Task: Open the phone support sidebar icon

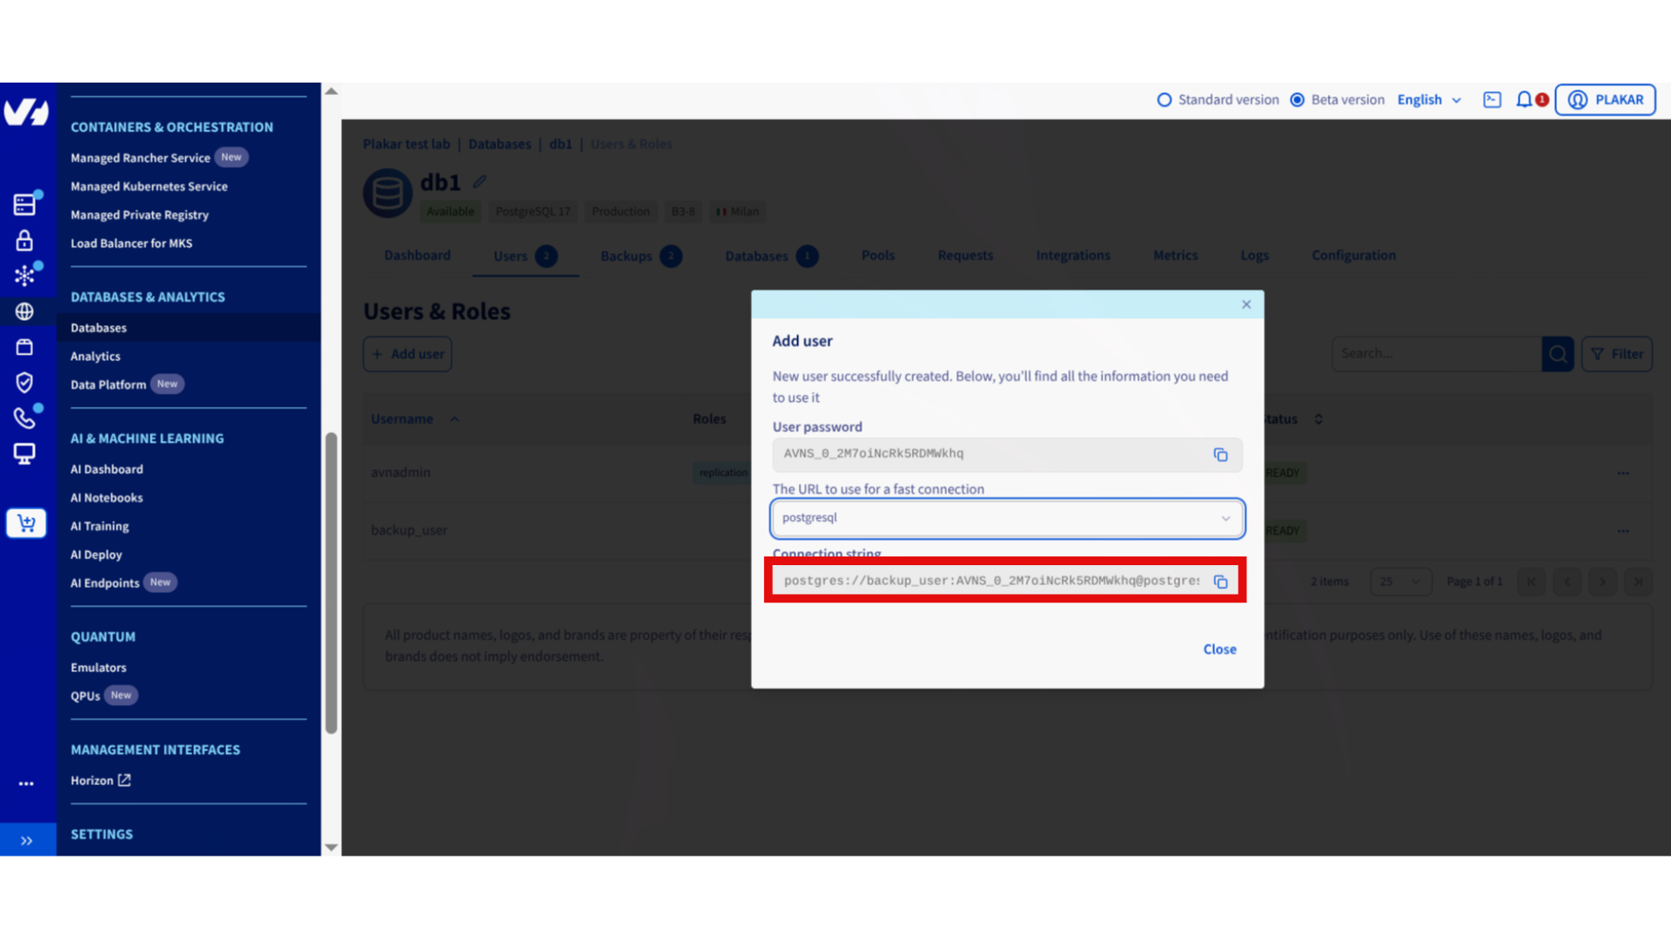Action: click(23, 417)
